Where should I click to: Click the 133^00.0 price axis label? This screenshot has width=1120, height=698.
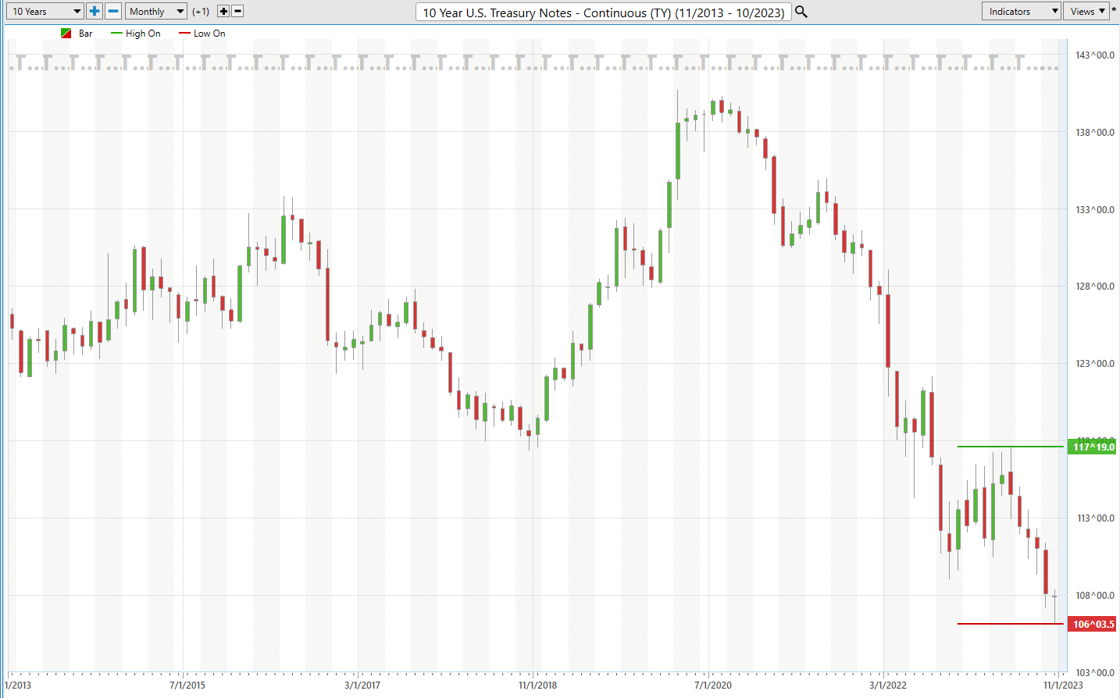coord(1094,209)
